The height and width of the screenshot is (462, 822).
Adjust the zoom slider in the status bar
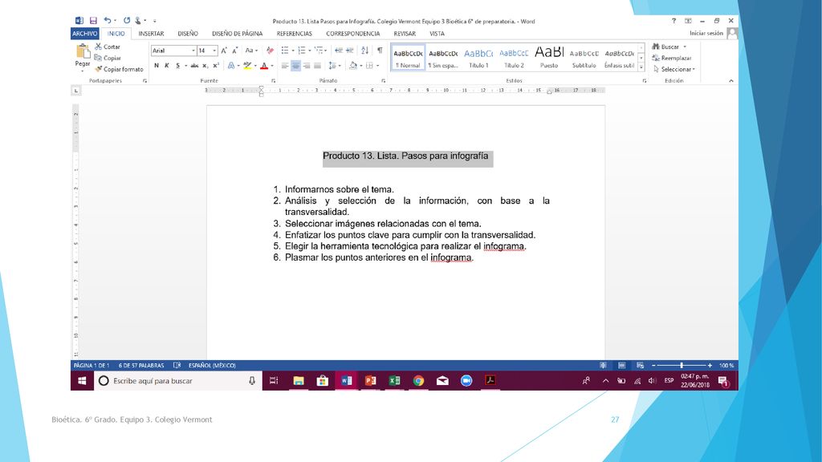(682, 365)
